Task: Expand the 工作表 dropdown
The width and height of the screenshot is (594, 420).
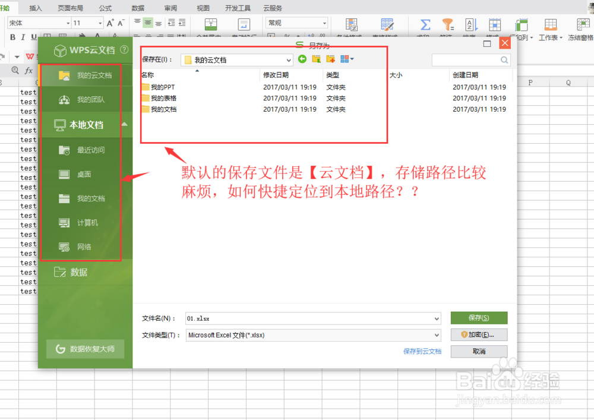Action: pyautogui.click(x=561, y=38)
